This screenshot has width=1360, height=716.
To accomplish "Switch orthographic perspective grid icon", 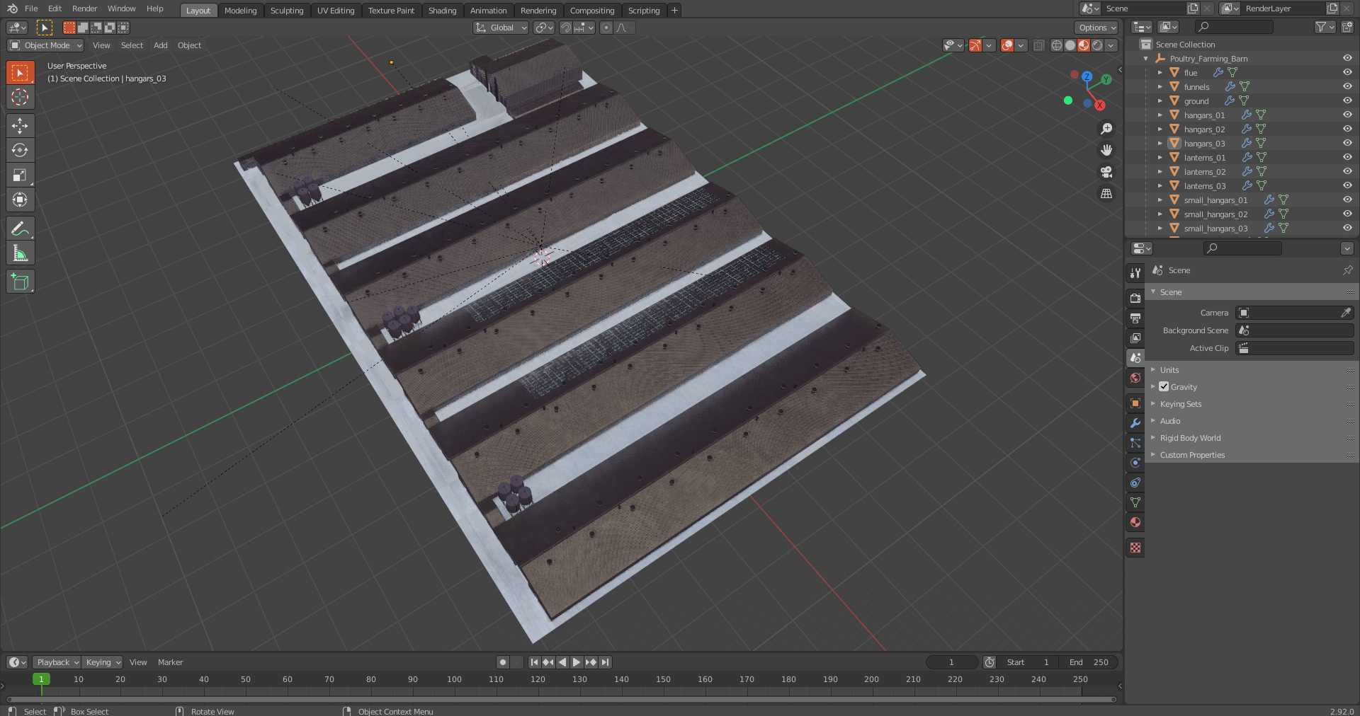I will (x=1106, y=193).
